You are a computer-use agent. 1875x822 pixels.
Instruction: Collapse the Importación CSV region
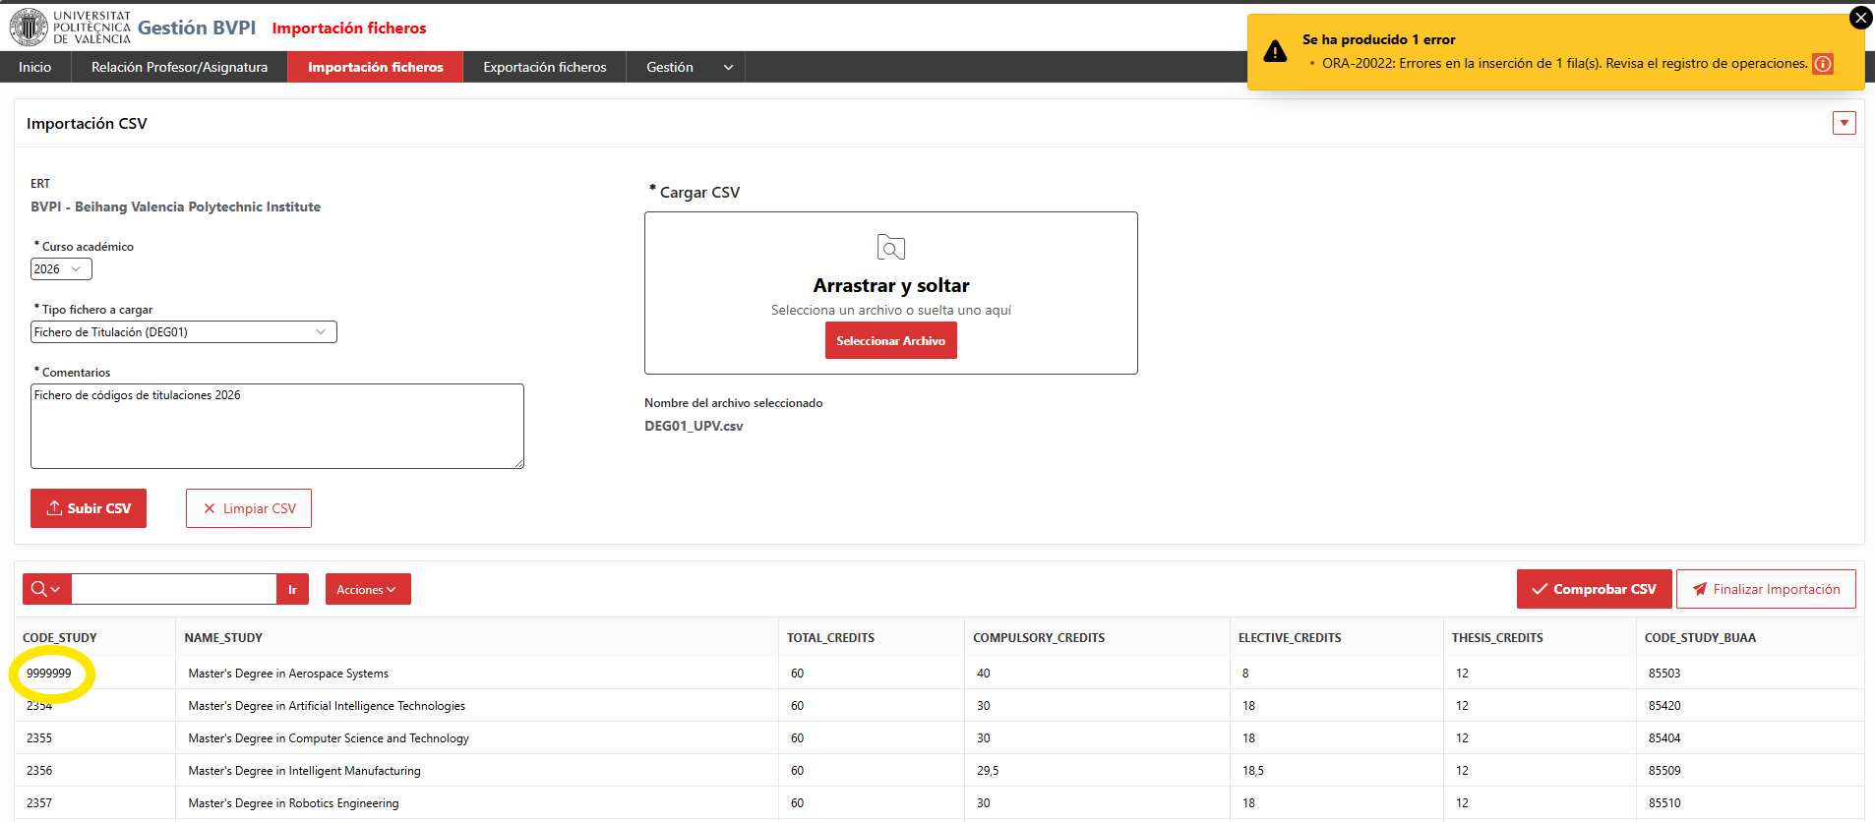[x=1845, y=123]
